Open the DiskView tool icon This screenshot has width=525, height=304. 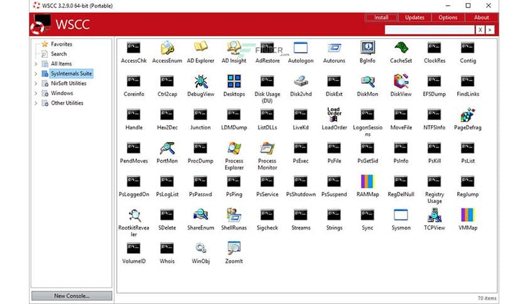coord(401,82)
